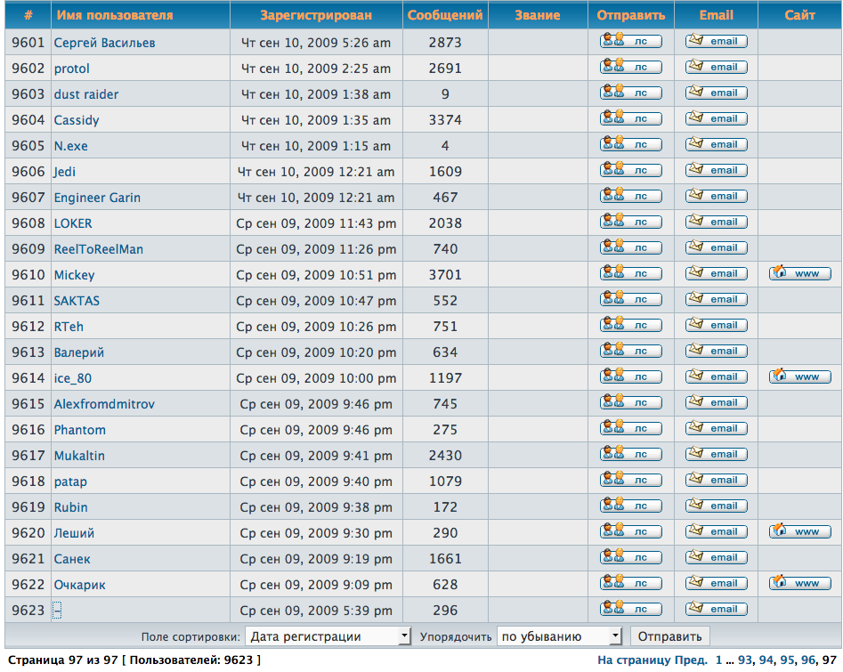The height and width of the screenshot is (672, 843).
Task: Open the username link in row 9623
Action: tap(57, 611)
